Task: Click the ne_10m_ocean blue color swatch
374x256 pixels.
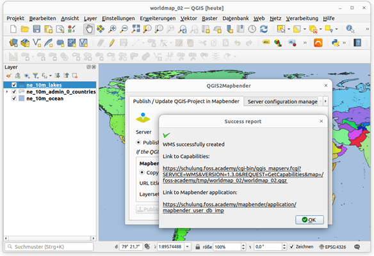Action: 22,99
